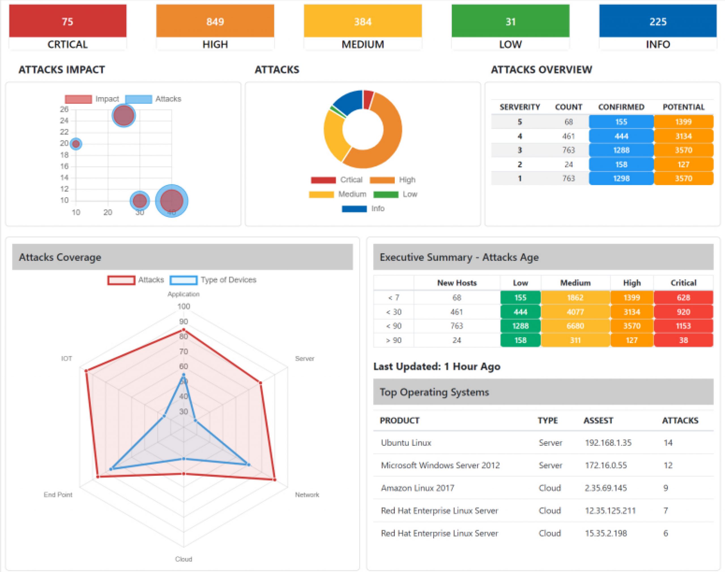Select Microsoft Windows Server 2012 row

tap(543, 465)
